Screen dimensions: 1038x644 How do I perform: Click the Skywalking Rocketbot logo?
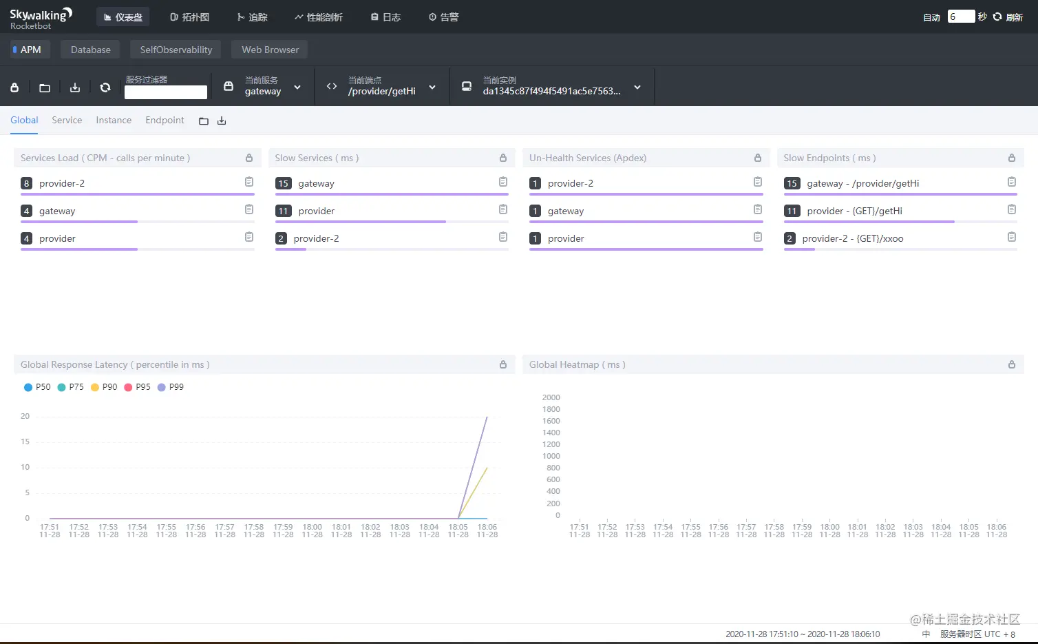(41, 19)
